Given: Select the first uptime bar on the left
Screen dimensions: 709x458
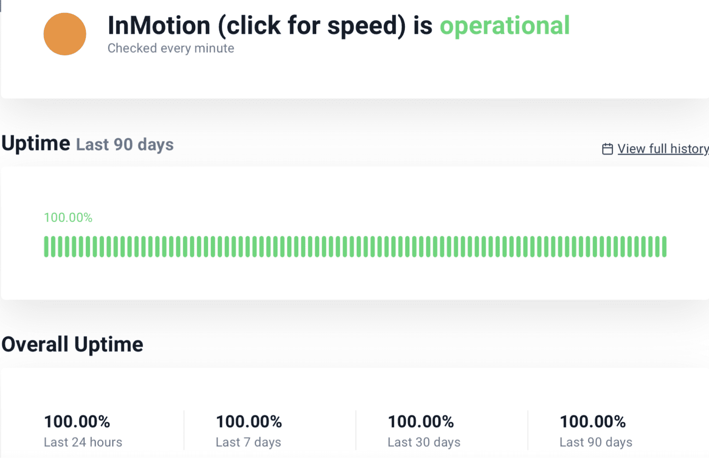Looking at the screenshot, I should (46, 246).
